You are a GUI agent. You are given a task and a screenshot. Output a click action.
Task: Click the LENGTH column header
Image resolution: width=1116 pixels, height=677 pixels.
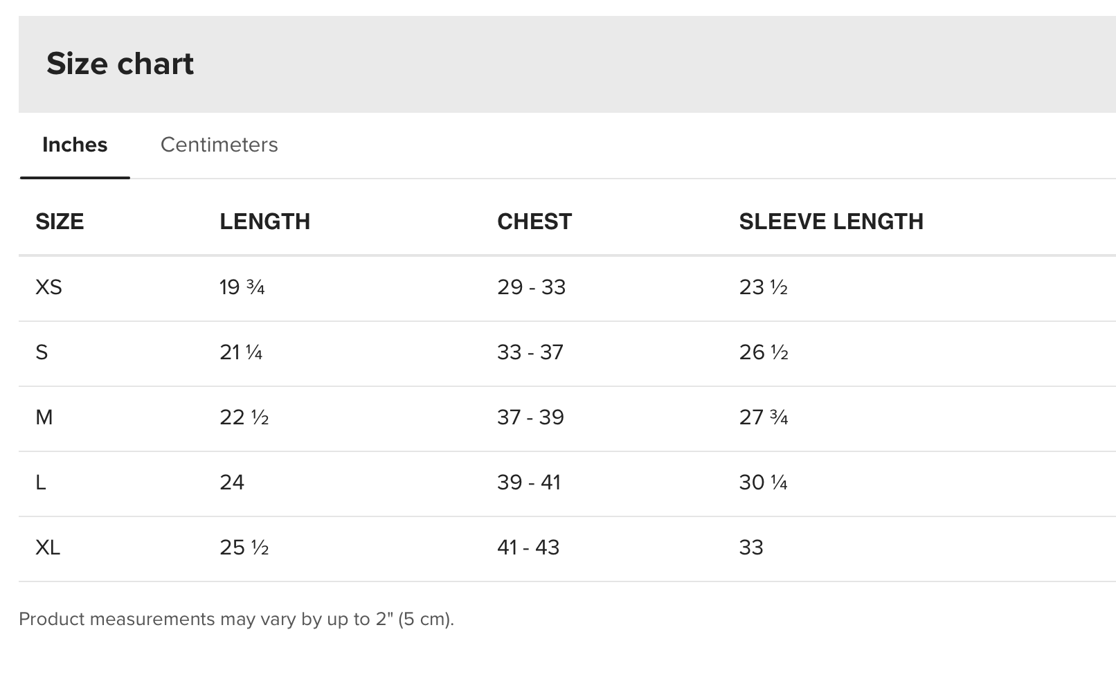click(265, 222)
